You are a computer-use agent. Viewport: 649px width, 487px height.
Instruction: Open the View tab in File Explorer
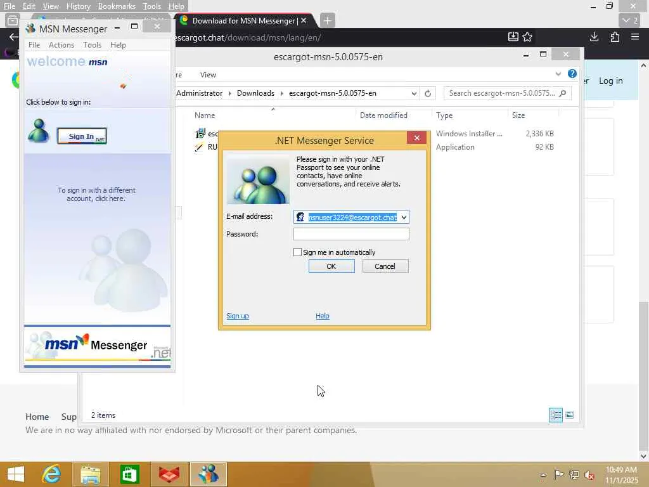208,75
